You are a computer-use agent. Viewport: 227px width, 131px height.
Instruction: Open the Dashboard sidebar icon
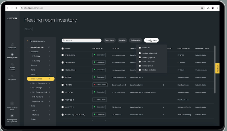(12, 45)
